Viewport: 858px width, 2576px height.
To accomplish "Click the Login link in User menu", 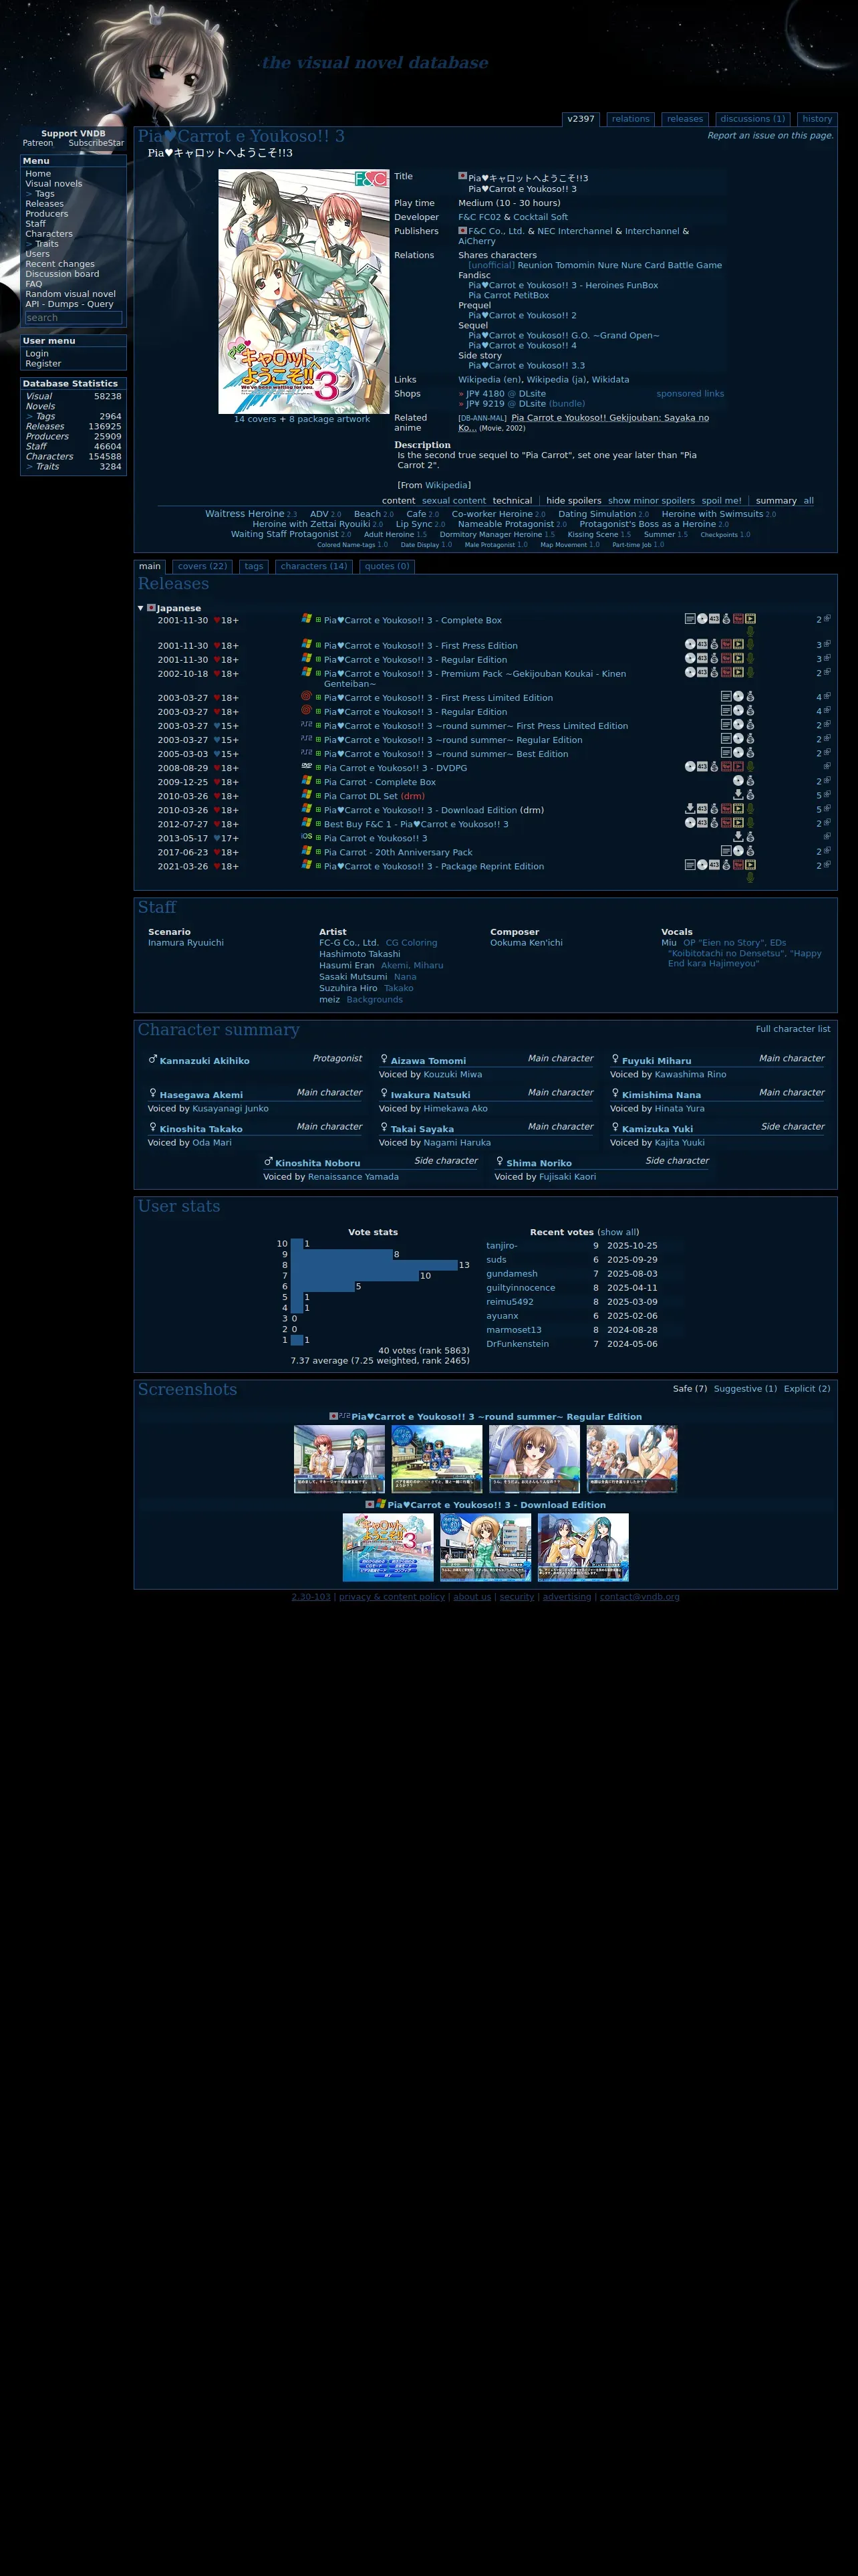I will click(37, 354).
